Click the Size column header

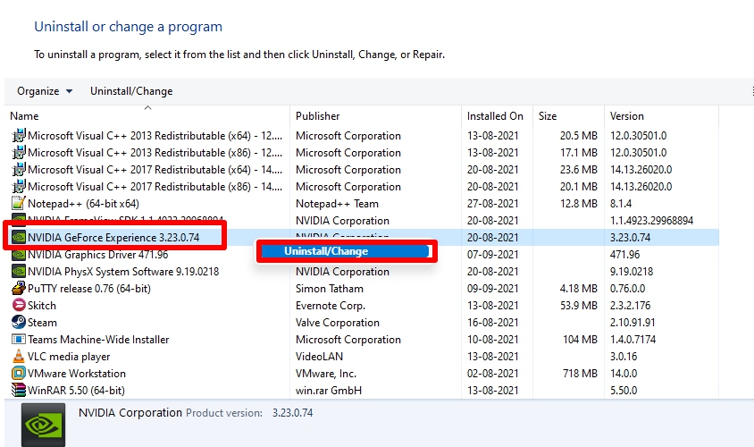point(568,116)
